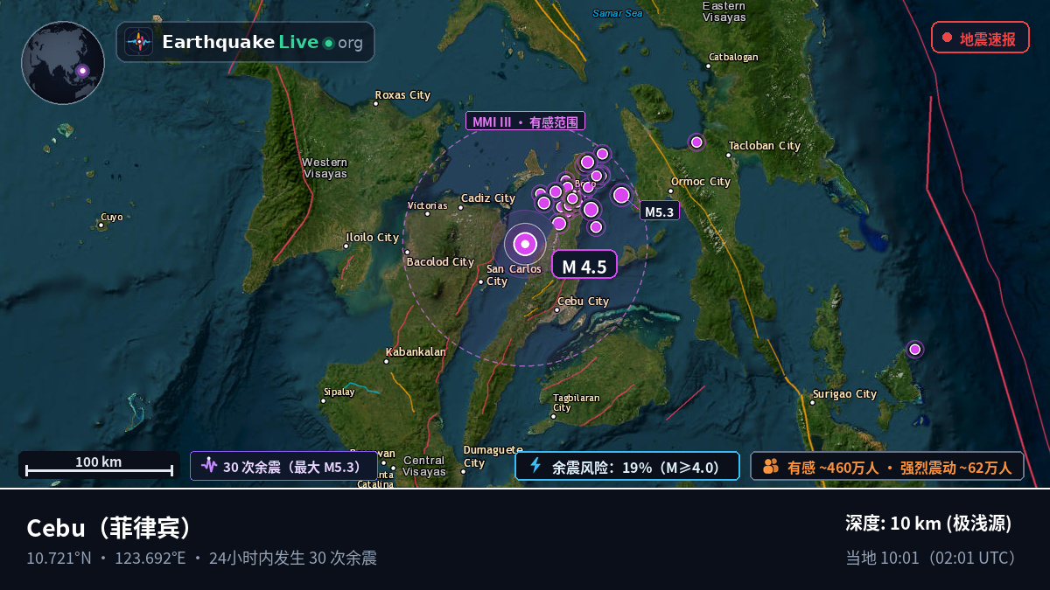The image size is (1050, 590).
Task: Click the Tacloban City map label
Action: [765, 146]
